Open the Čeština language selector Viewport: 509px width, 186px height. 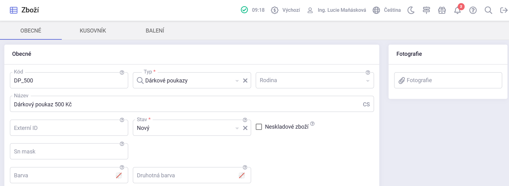tap(387, 10)
